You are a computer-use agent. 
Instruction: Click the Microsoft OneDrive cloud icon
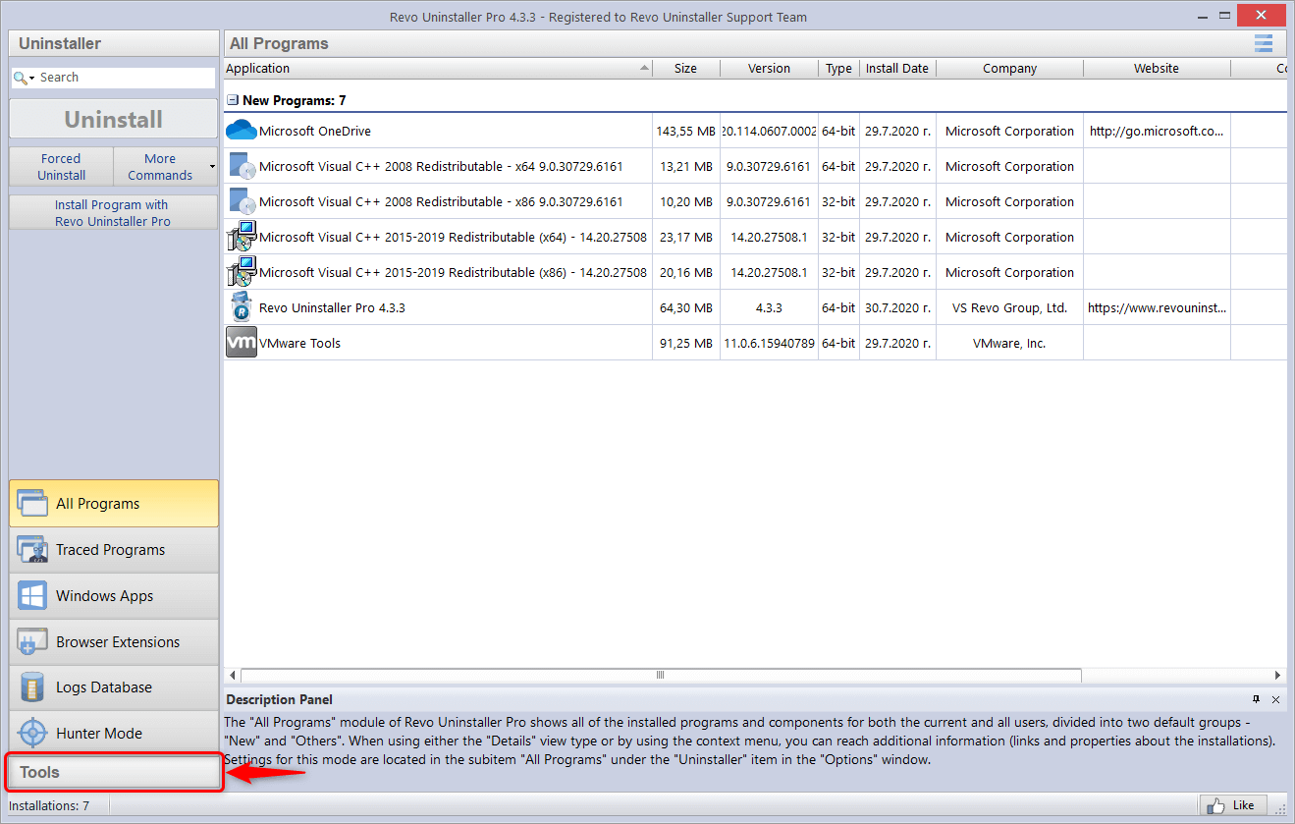click(x=241, y=131)
